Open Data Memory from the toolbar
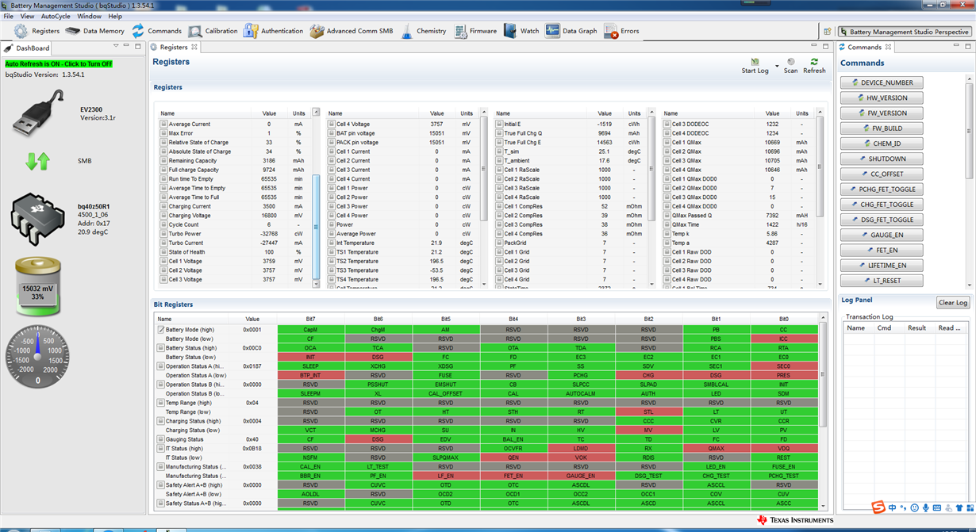The width and height of the screenshot is (976, 532). point(94,31)
